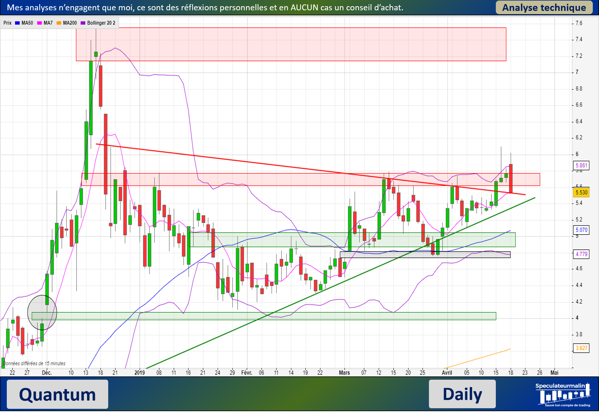Click the Févr. month label on the time axis

pos(247,373)
